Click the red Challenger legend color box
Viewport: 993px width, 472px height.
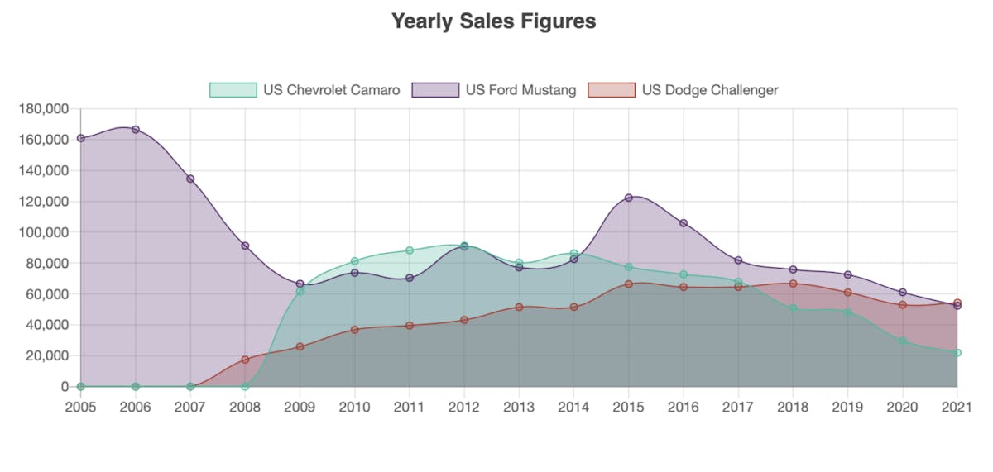coord(611,90)
